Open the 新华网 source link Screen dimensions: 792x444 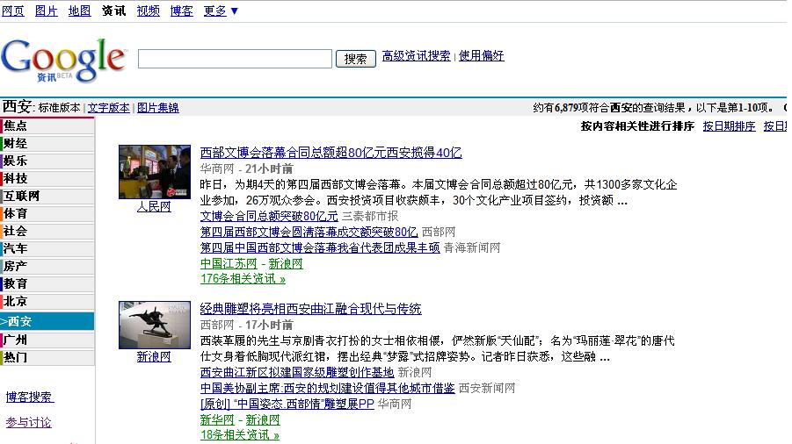coord(217,419)
